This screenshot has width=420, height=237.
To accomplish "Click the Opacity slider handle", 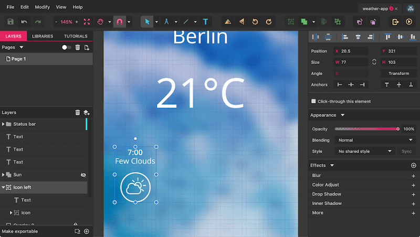I will click(398, 129).
